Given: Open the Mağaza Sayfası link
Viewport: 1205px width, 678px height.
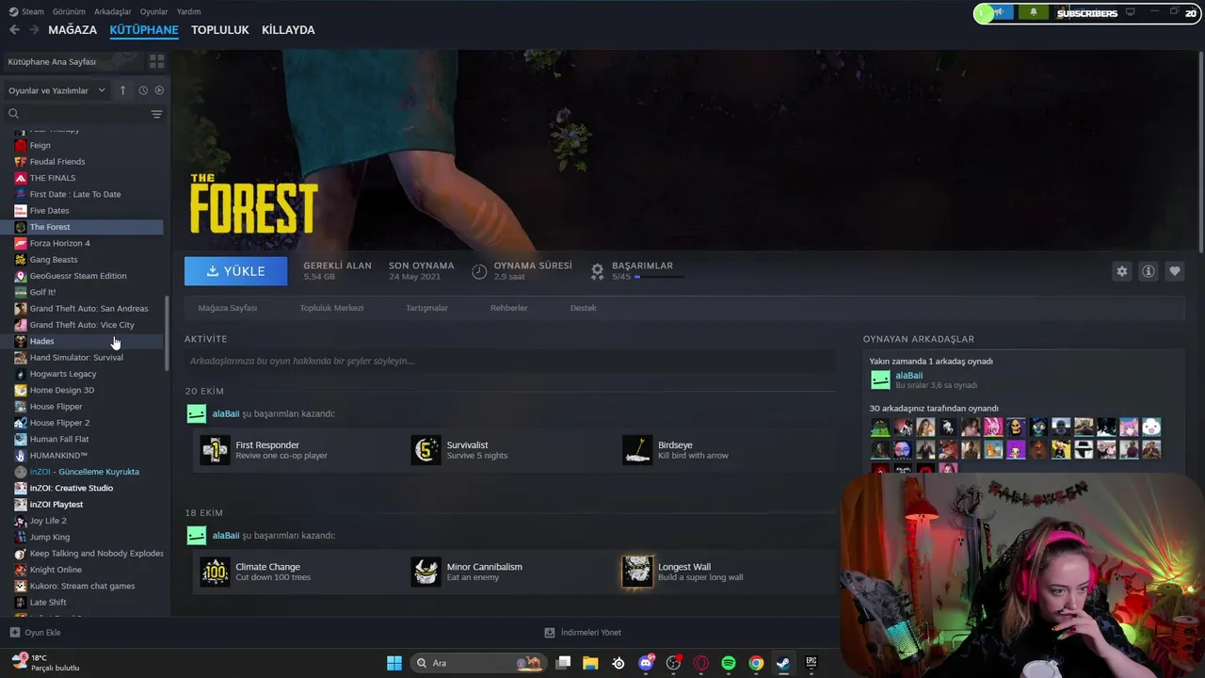Looking at the screenshot, I should pos(227,308).
